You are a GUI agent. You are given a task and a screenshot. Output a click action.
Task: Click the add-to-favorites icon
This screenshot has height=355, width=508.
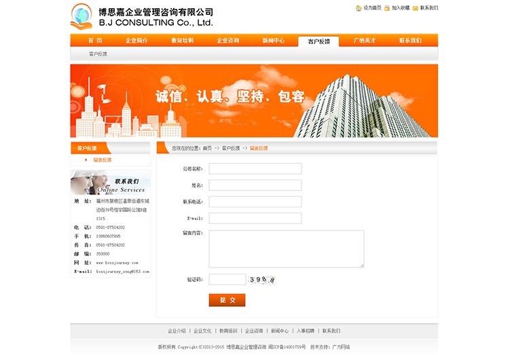click(x=387, y=8)
